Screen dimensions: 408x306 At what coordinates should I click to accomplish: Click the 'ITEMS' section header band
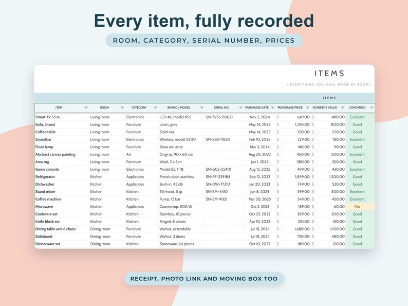[x=205, y=98]
